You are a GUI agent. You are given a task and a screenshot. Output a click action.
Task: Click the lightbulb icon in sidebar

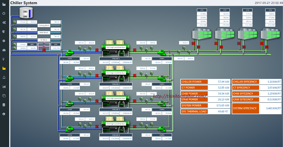pyautogui.click(x=4, y=59)
